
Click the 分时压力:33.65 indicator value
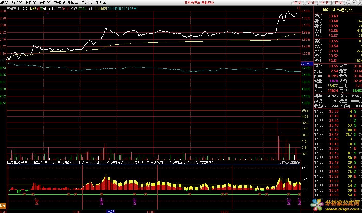pyautogui.click(x=184, y=162)
